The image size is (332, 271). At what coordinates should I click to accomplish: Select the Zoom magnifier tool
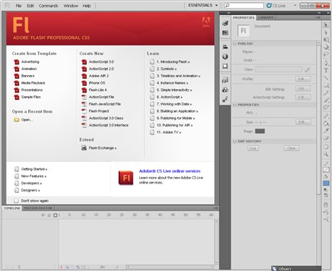pyautogui.click(x=326, y=154)
